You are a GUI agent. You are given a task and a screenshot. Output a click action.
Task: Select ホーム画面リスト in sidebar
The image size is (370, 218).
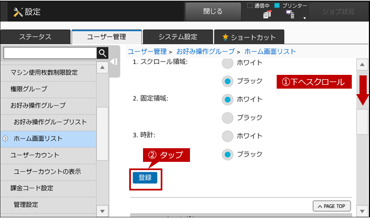point(48,139)
